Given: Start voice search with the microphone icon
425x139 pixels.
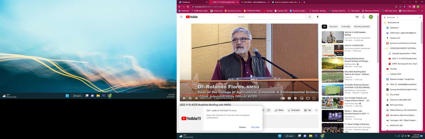Looking at the screenshot, I should point(317,17).
